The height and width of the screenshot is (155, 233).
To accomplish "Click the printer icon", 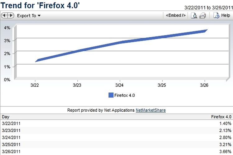I will (x=203, y=16).
